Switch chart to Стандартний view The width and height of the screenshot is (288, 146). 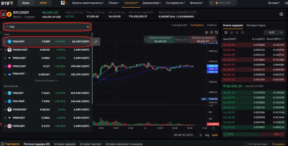179,25
